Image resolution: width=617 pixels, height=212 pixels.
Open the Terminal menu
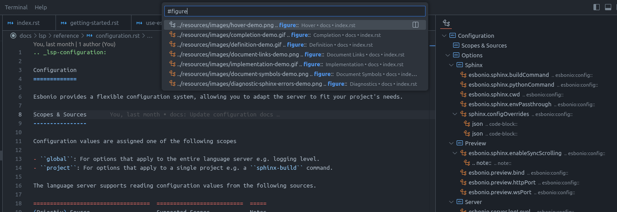coord(16,7)
